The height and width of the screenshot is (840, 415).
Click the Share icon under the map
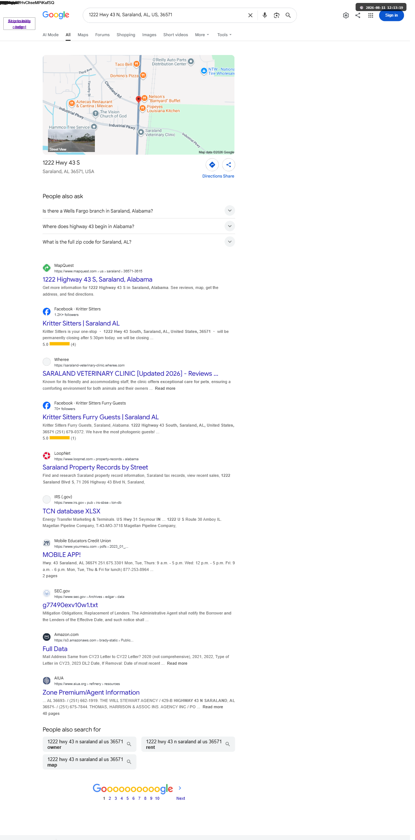tap(229, 165)
